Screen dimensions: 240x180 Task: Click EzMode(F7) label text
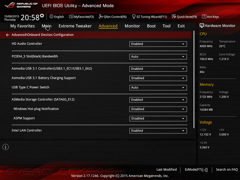[x=193, y=170]
